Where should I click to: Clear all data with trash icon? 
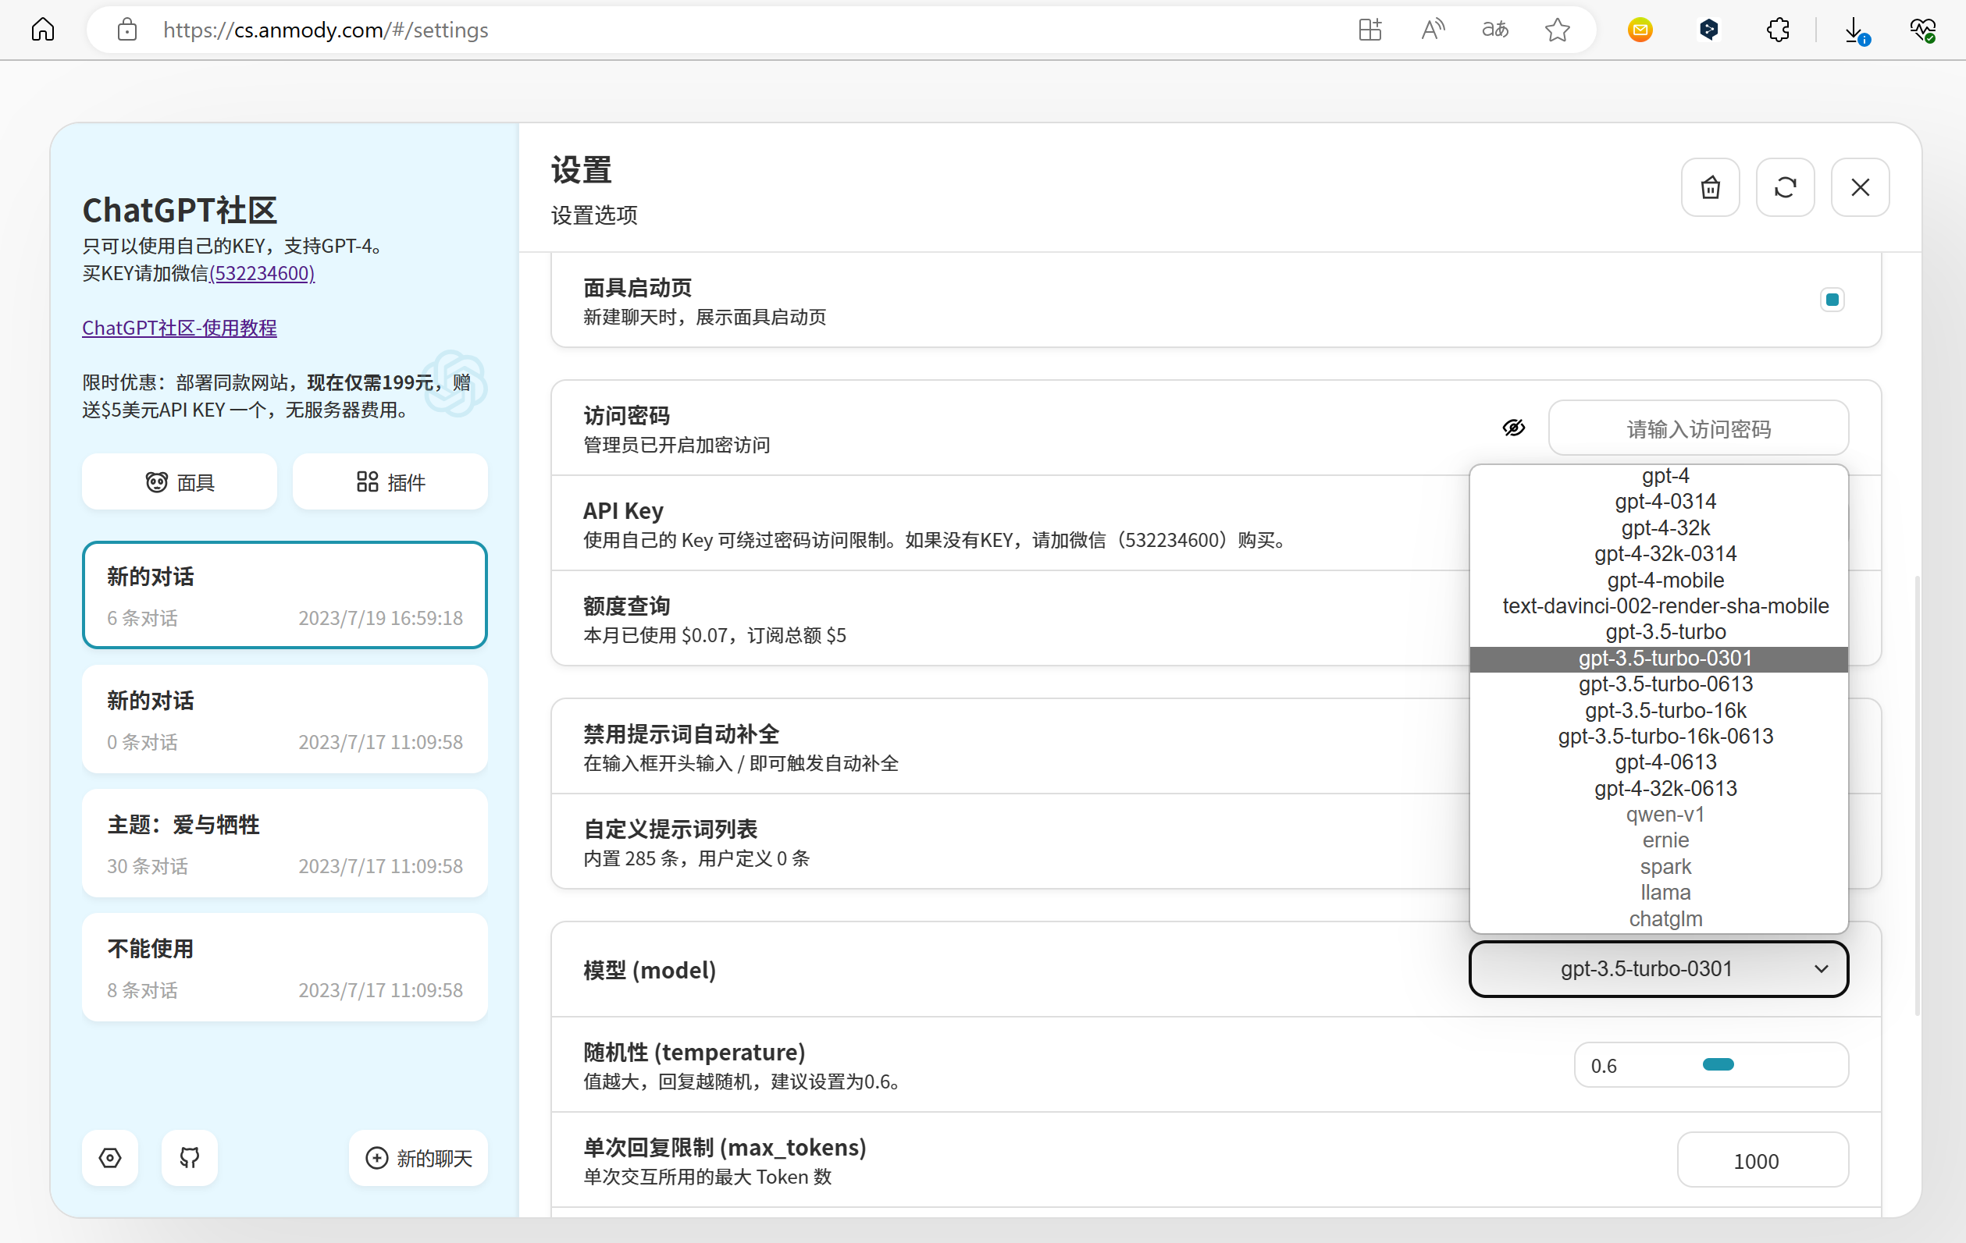1711,188
